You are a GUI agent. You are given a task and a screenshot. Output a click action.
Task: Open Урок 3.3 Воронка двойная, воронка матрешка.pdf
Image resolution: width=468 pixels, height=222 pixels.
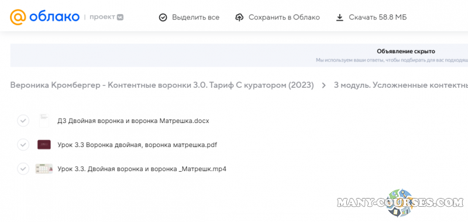137,145
